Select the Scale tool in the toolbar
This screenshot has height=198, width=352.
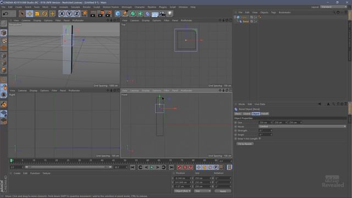[37, 14]
